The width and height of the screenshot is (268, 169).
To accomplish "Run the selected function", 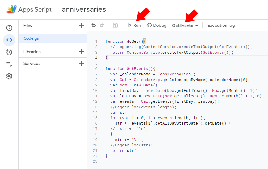I will pyautogui.click(x=134, y=25).
